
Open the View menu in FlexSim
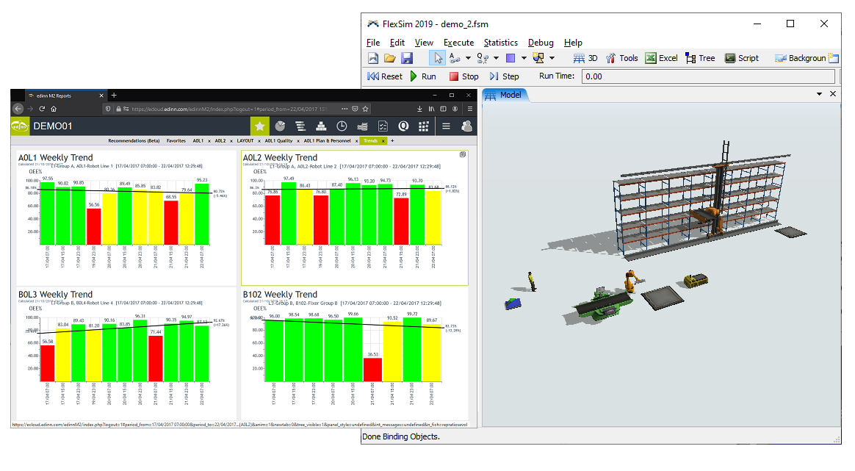pos(424,43)
